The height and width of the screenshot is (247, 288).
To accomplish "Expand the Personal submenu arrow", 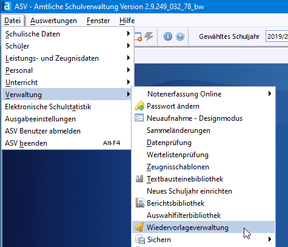I will pyautogui.click(x=129, y=70).
